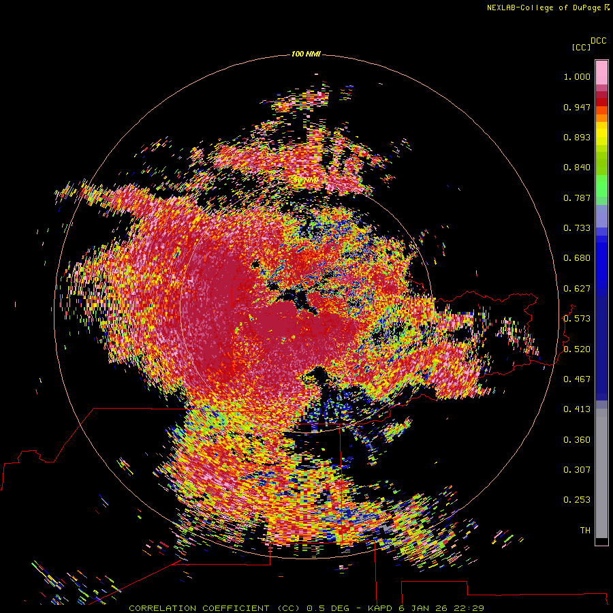Click the 50 NMI range ring label
The image size is (613, 613).
[306, 180]
